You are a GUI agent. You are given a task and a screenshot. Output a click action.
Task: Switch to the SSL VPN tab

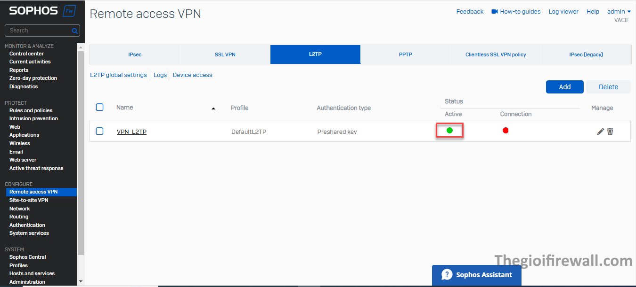[x=225, y=54]
